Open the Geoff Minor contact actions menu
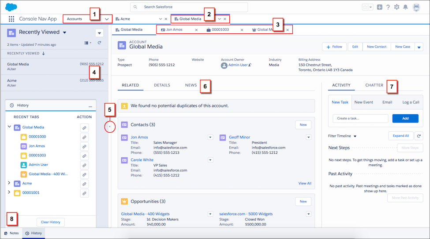 click(309, 137)
